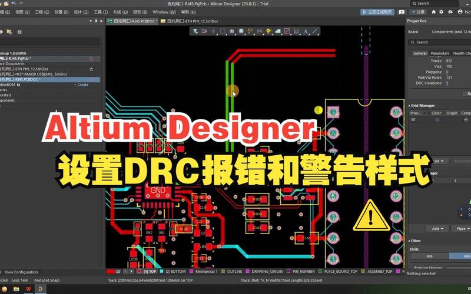
Task: Close the Projects panel
Action: coord(101,21)
